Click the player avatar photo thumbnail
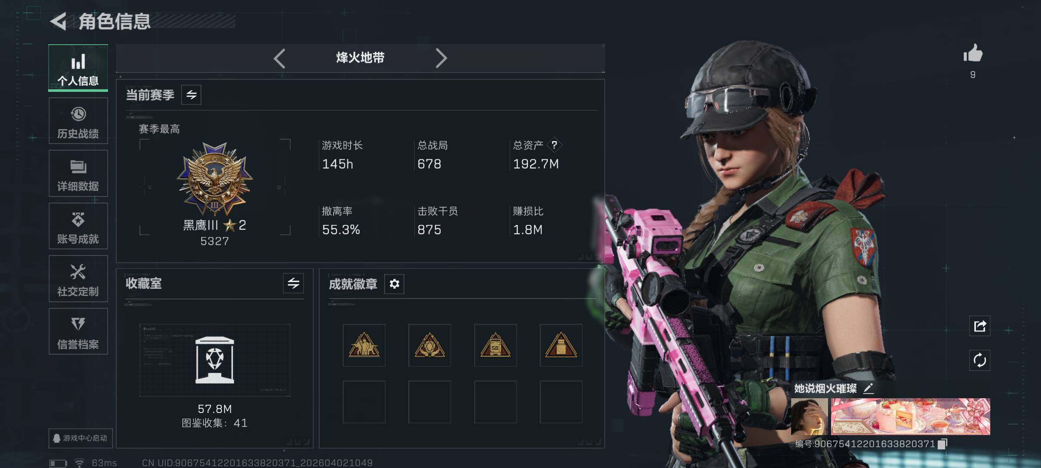 tap(809, 416)
